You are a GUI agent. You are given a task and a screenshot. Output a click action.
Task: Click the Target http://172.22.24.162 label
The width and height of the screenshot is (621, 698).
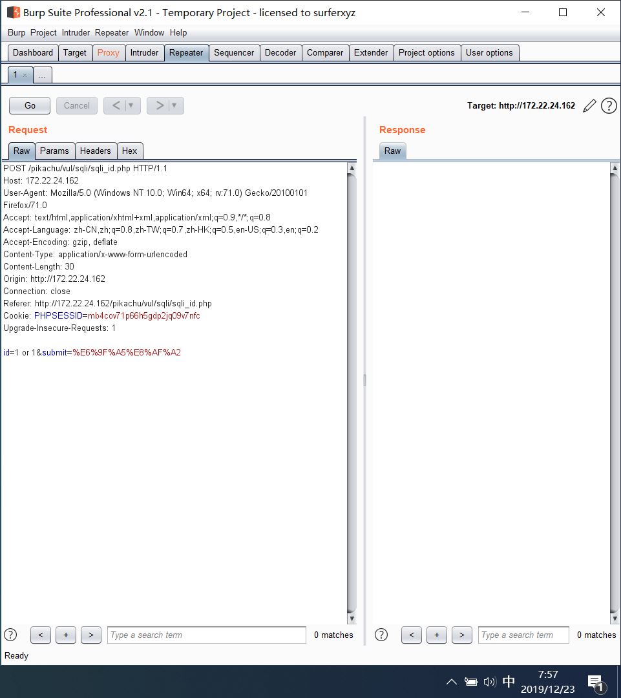point(521,106)
